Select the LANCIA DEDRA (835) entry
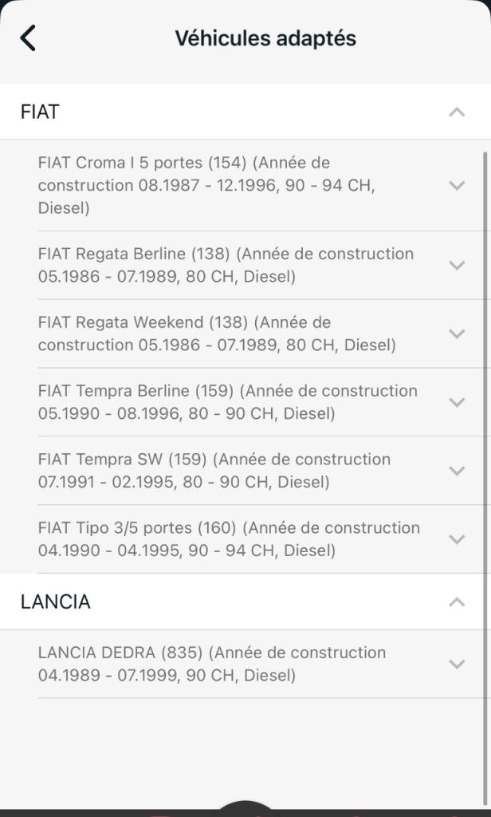Image resolution: width=491 pixels, height=817 pixels. [x=211, y=664]
